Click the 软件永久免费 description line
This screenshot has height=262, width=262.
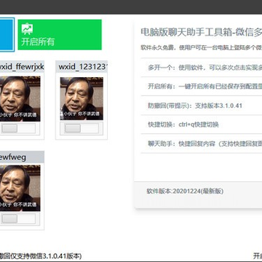202,48
